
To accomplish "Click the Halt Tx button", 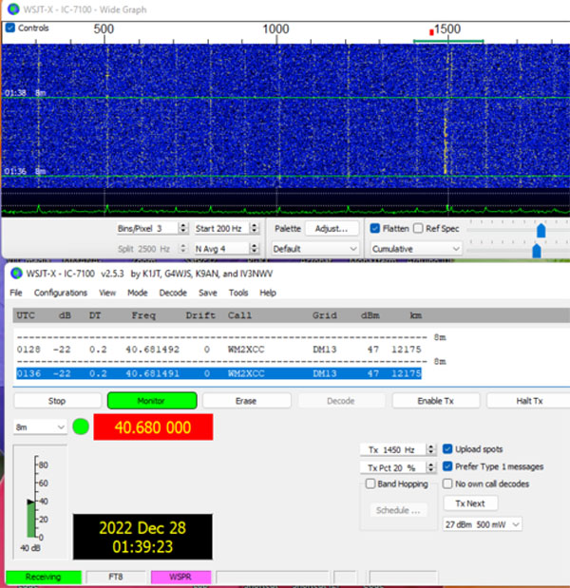I will tap(529, 401).
